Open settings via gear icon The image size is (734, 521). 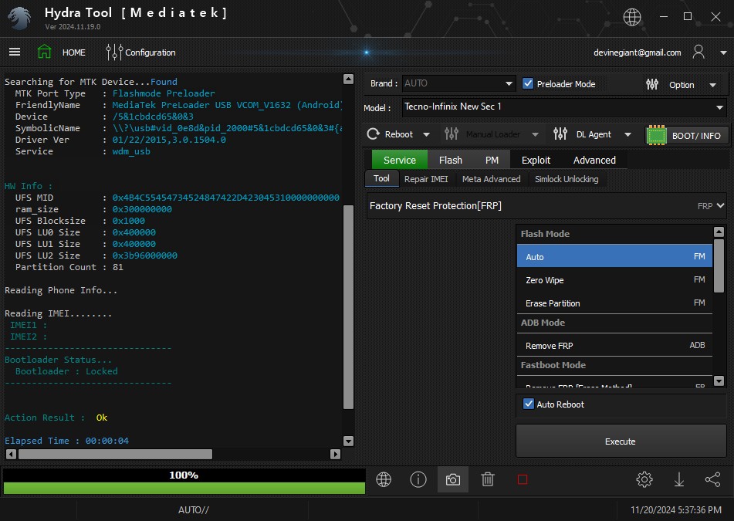[644, 479]
